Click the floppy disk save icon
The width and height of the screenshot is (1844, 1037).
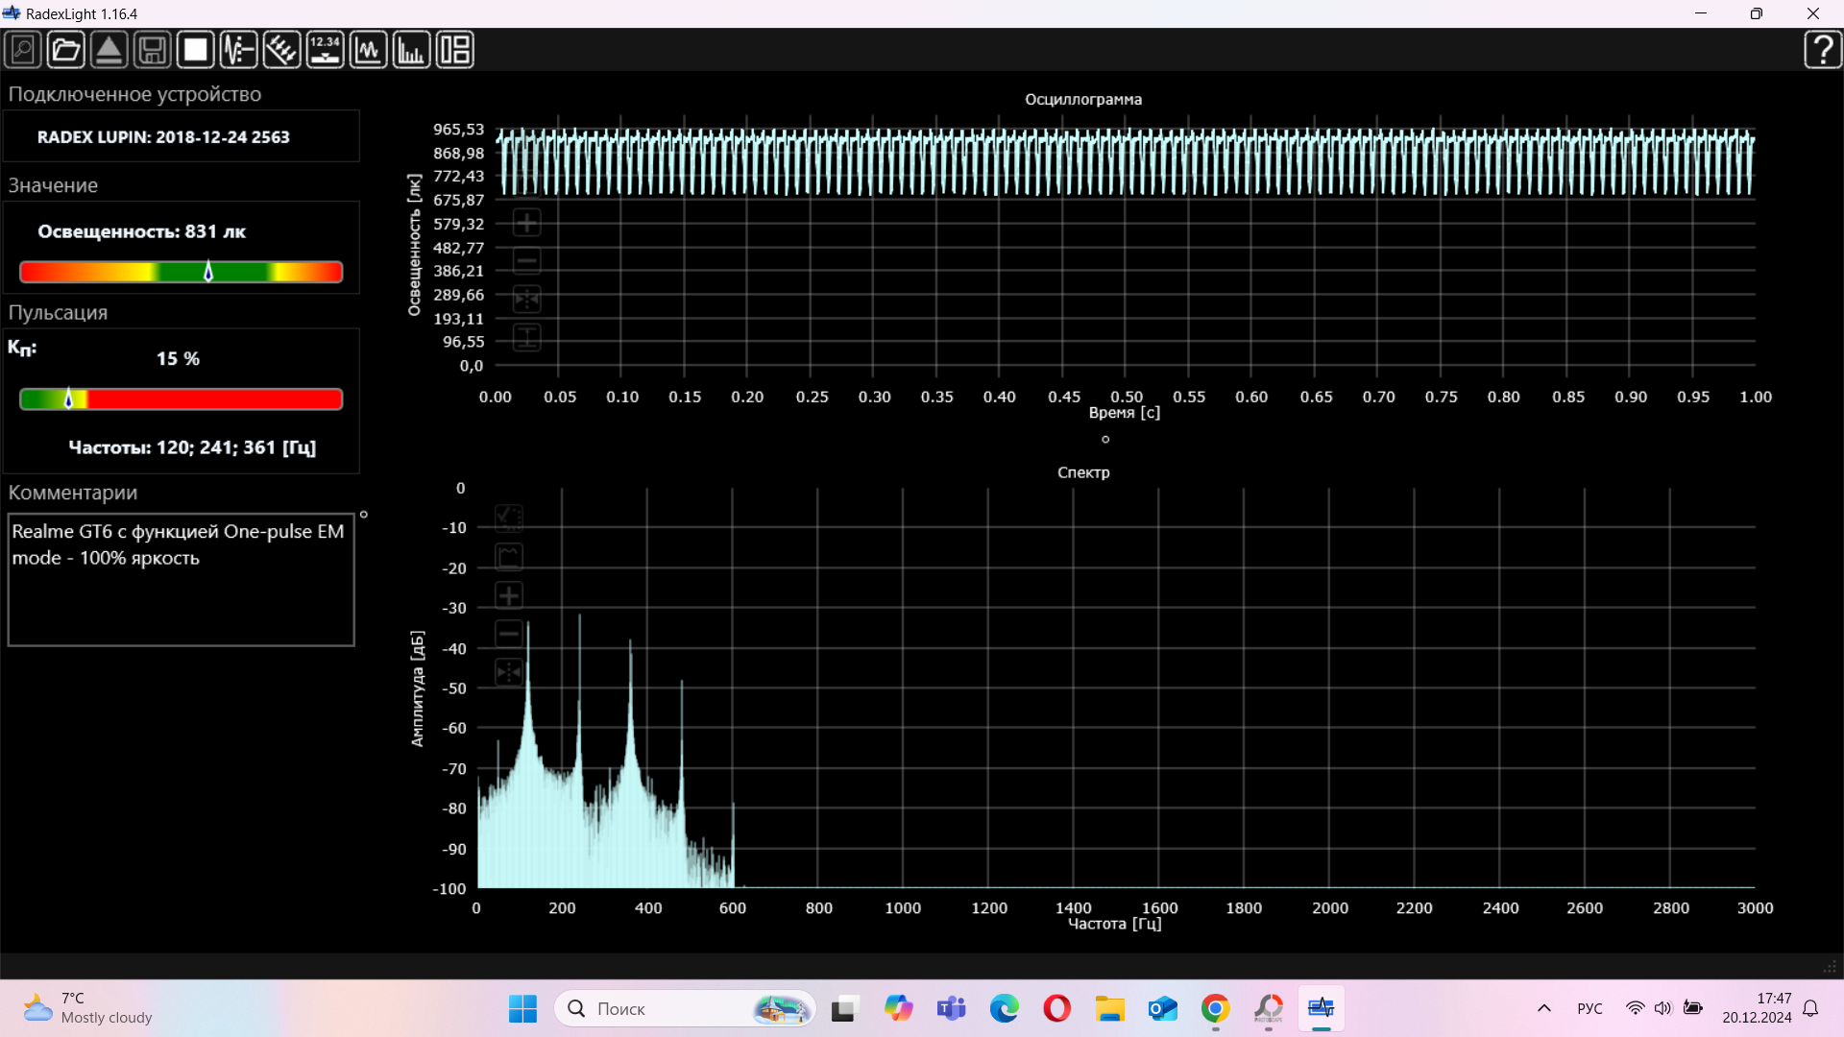pos(152,50)
